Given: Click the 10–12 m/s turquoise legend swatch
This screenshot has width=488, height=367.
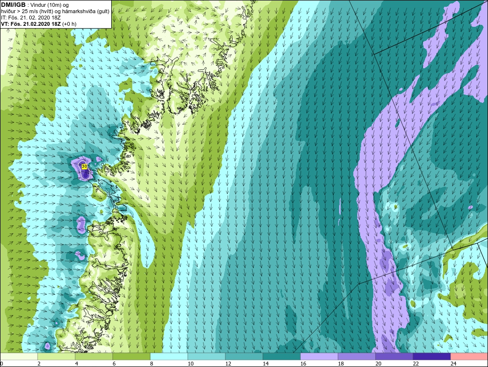Looking at the screenshot, I should pyautogui.click(x=206, y=356).
